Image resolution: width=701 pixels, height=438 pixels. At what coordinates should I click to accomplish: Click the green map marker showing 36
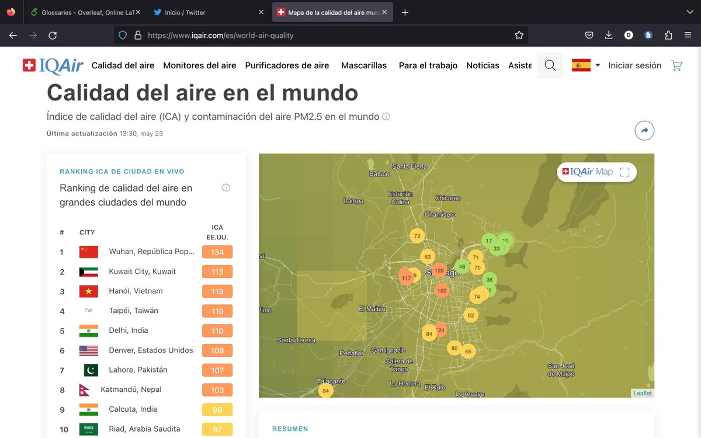[x=490, y=280]
